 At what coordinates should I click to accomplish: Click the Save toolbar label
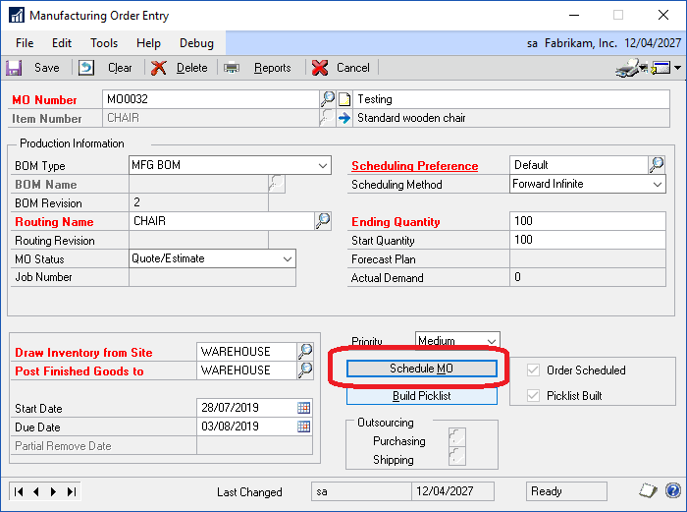coord(47,68)
